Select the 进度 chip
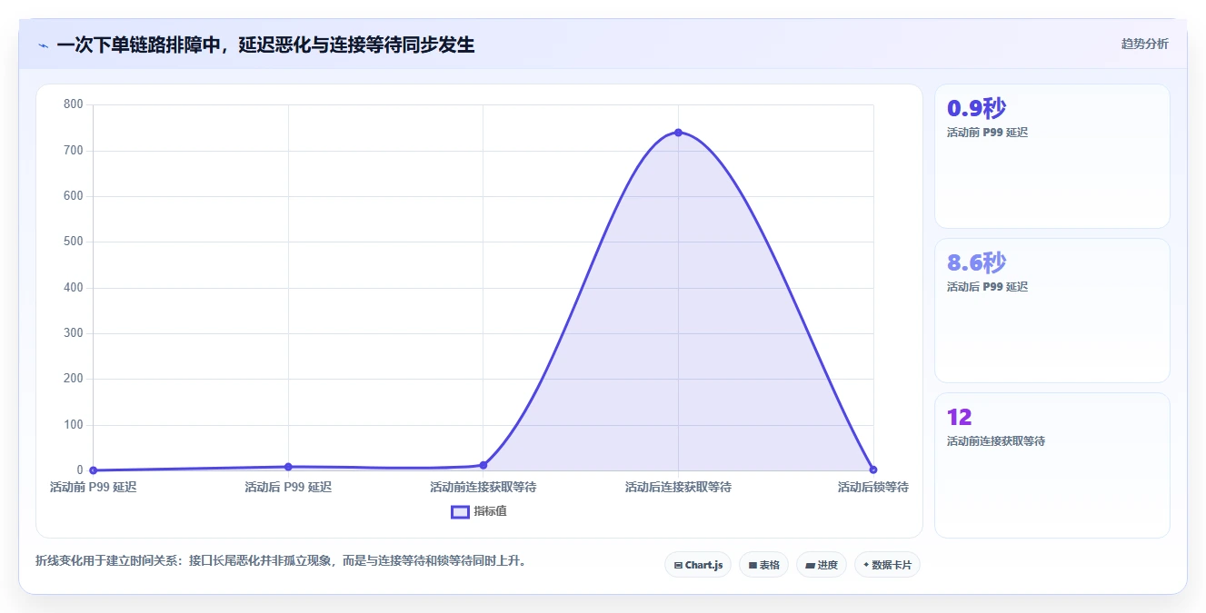 [822, 565]
